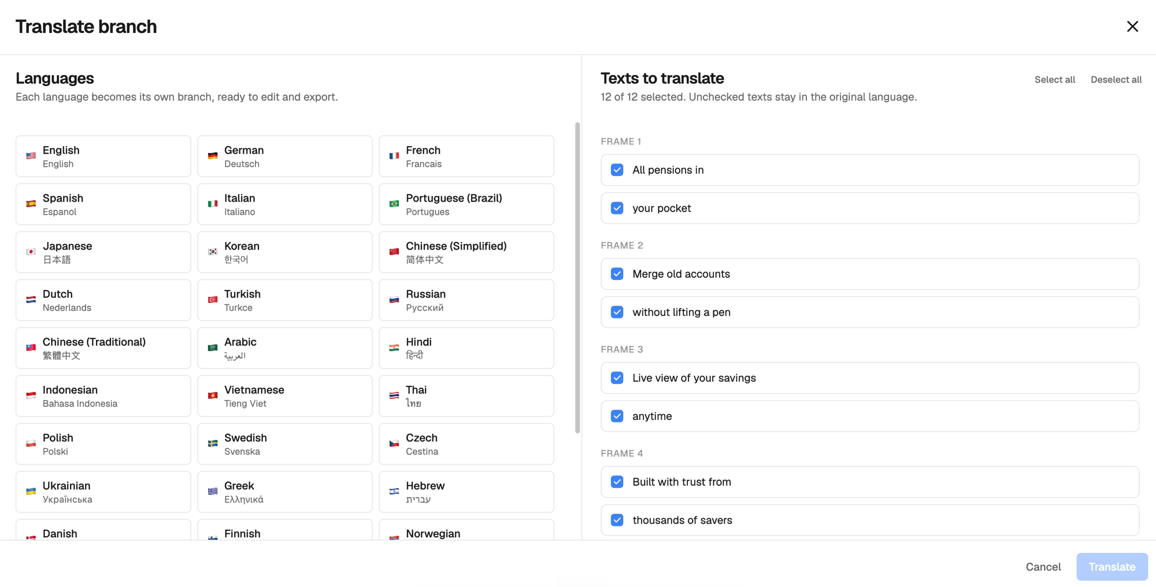Click the United States flag icon for English
The image size is (1156, 587).
point(31,156)
